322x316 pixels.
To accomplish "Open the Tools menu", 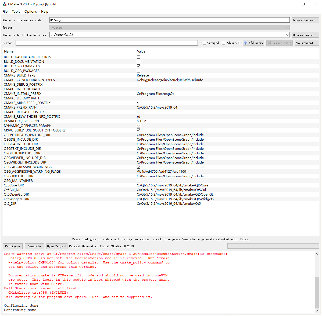I will 16,11.
